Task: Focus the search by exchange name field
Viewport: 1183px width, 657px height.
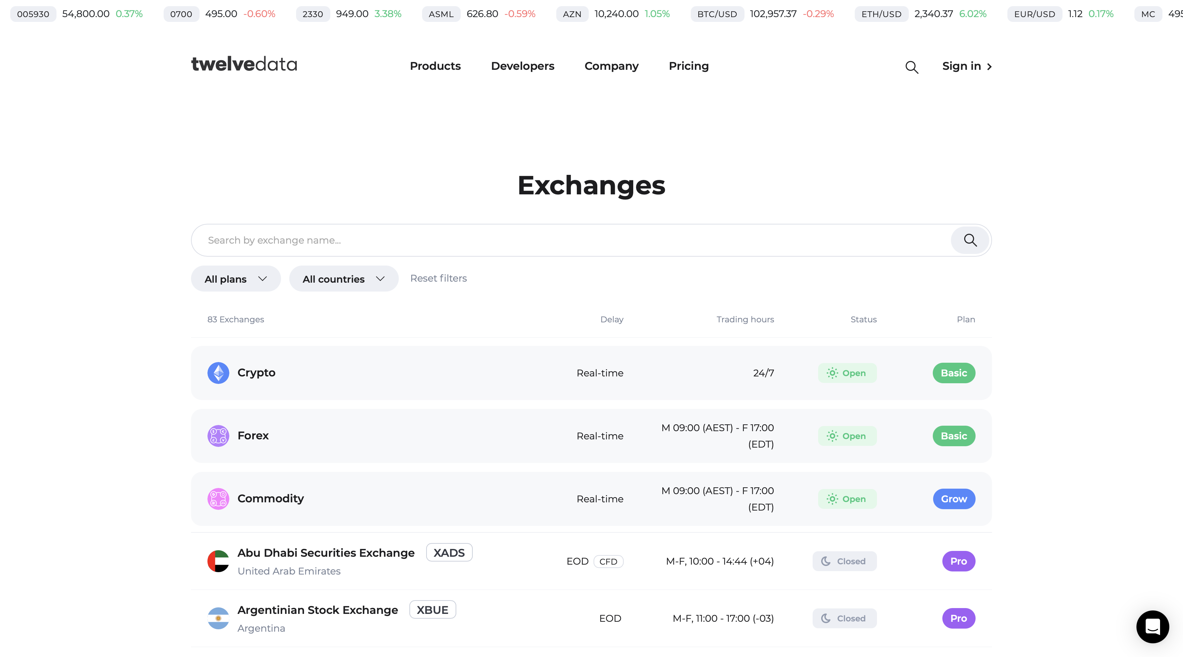Action: (x=570, y=240)
